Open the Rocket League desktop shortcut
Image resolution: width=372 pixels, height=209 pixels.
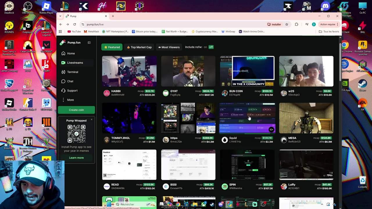coord(9,85)
